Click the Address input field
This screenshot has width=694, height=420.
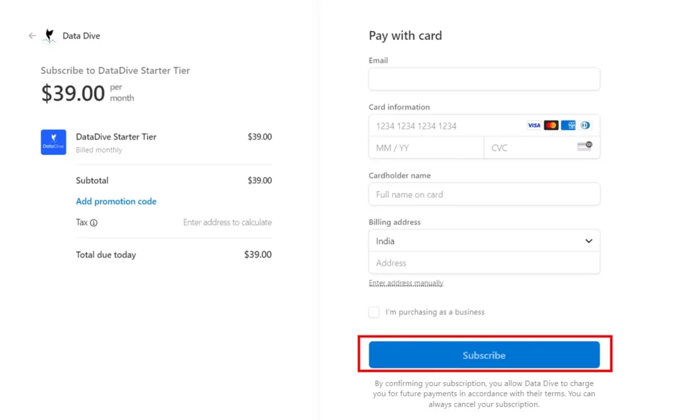click(x=484, y=263)
